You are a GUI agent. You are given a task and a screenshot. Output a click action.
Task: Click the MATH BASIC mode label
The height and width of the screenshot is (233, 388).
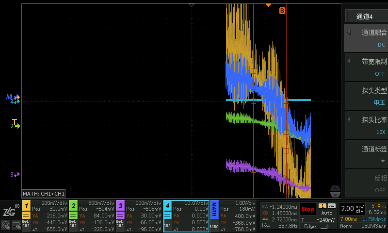pos(214,227)
